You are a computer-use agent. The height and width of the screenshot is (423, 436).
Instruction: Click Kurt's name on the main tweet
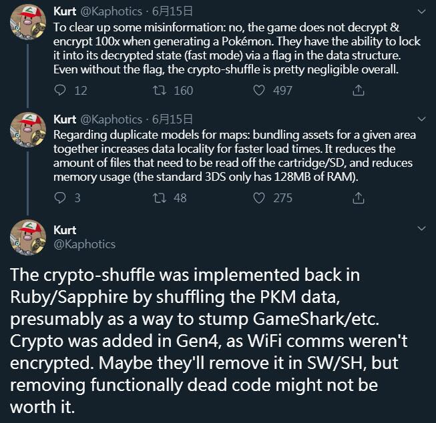pos(65,230)
